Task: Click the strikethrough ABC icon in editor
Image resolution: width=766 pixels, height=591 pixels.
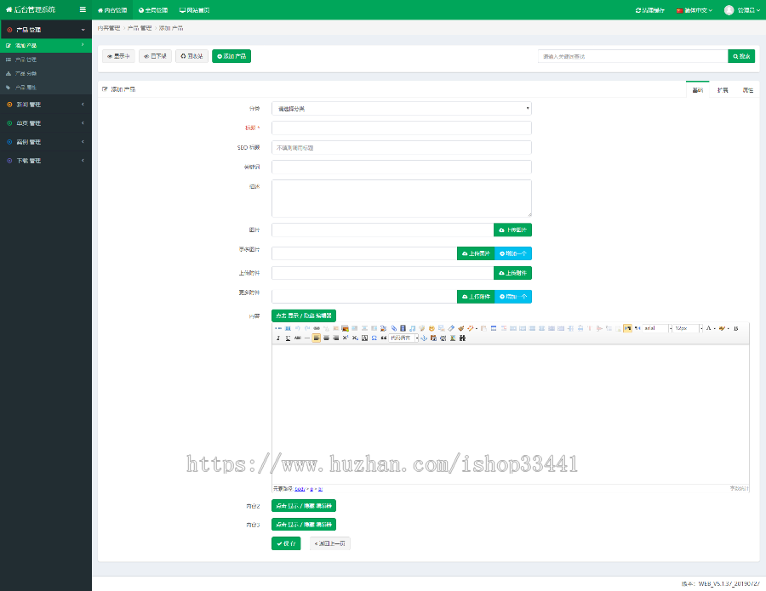Action: point(298,338)
